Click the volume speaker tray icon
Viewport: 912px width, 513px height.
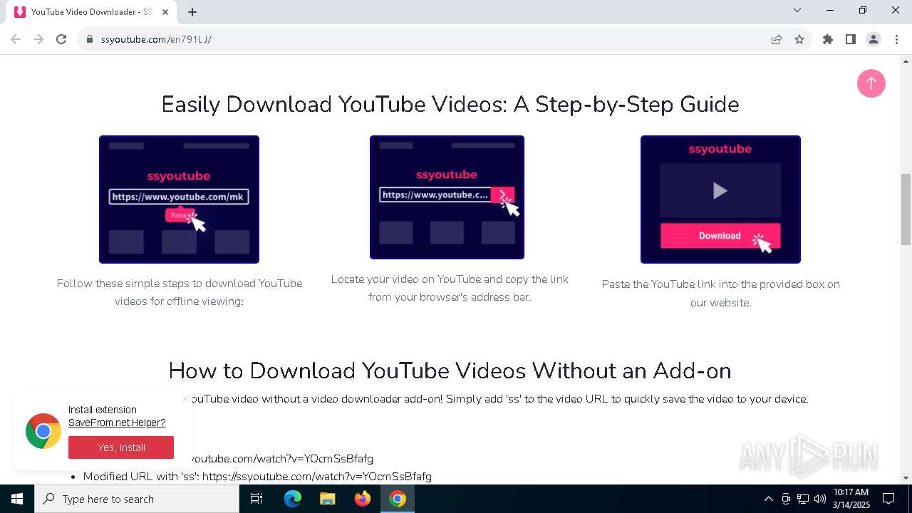point(820,499)
